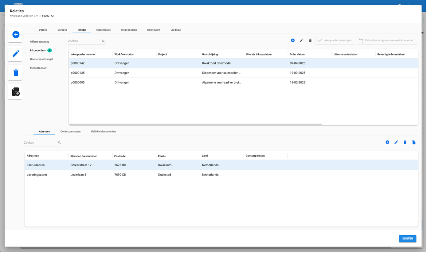The image size is (427, 253).
Task: Click the Uiterste inkoopdatum column header
Action: (259, 55)
